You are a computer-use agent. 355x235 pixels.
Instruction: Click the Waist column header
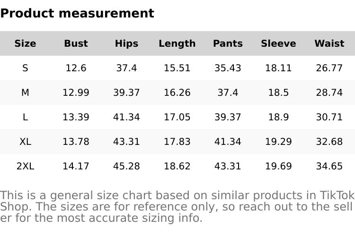click(x=329, y=43)
